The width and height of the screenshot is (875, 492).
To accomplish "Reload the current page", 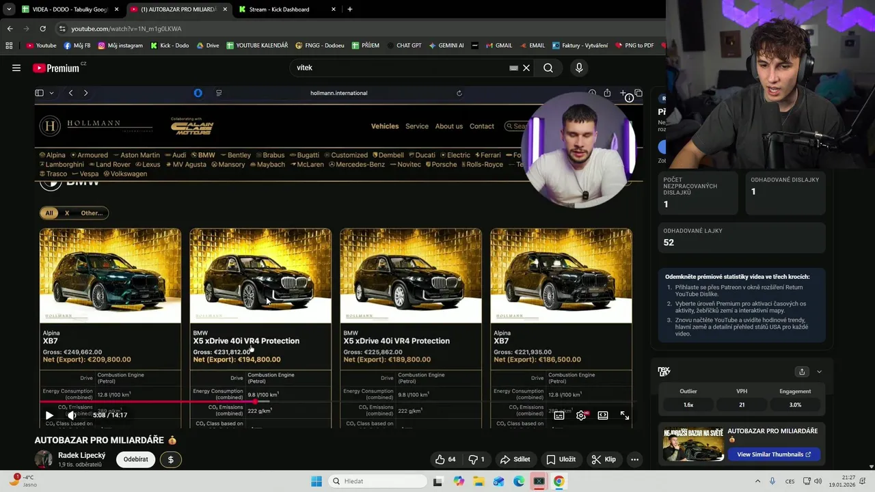I will pos(42,29).
